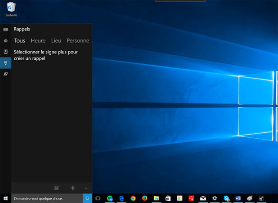The height and width of the screenshot is (203, 278).
Task: Switch to the Lieu tab
Action: click(56, 40)
